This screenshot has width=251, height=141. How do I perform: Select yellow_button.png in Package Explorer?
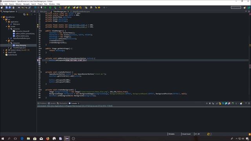point(22,36)
